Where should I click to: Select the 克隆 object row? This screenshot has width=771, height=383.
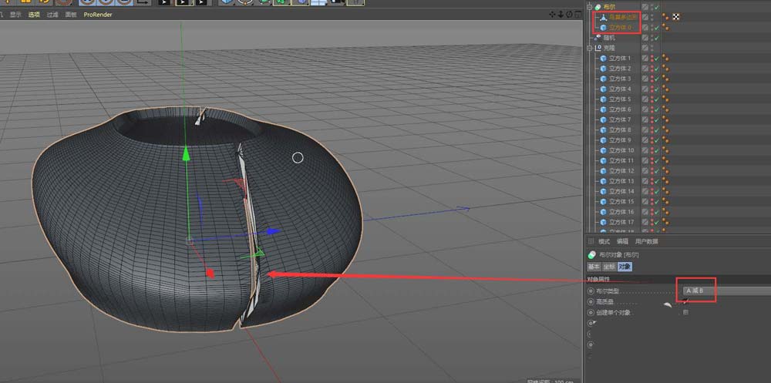609,48
